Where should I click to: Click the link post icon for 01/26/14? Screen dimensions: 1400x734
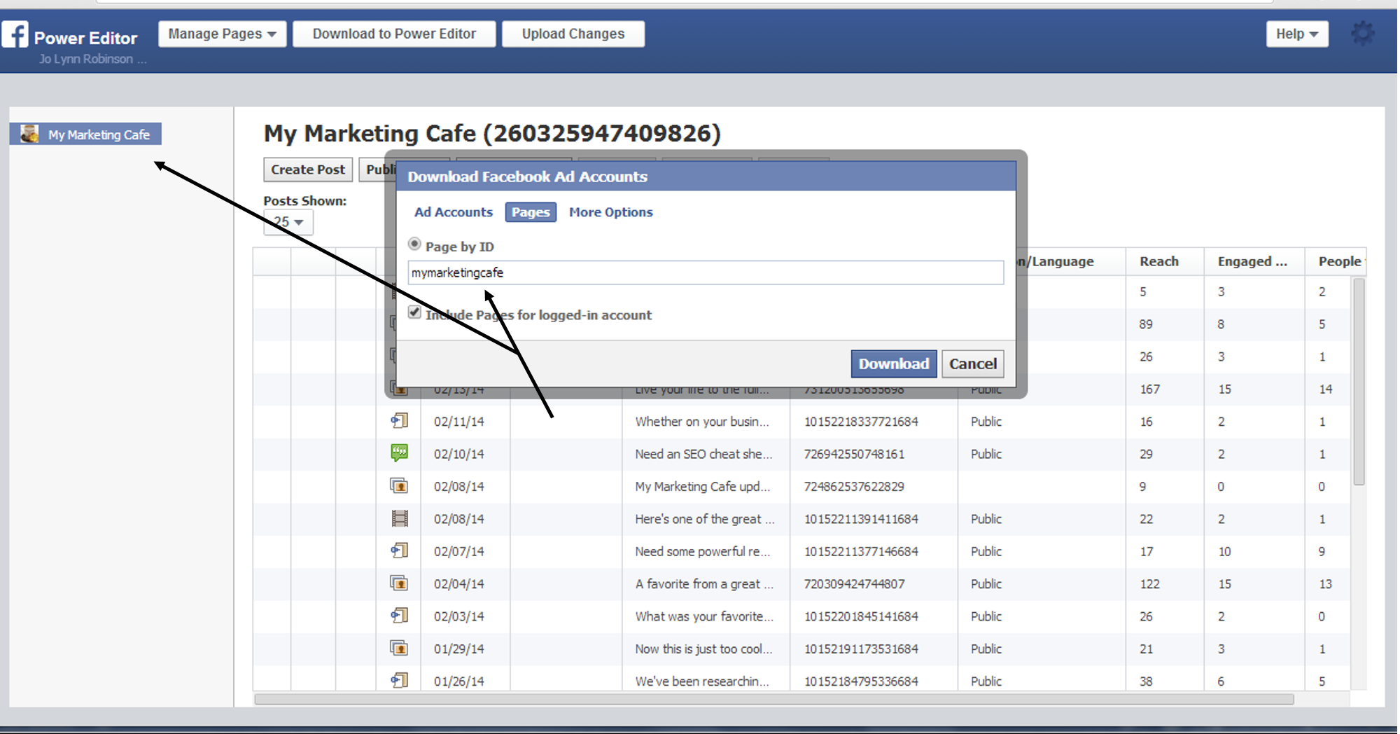pos(399,680)
